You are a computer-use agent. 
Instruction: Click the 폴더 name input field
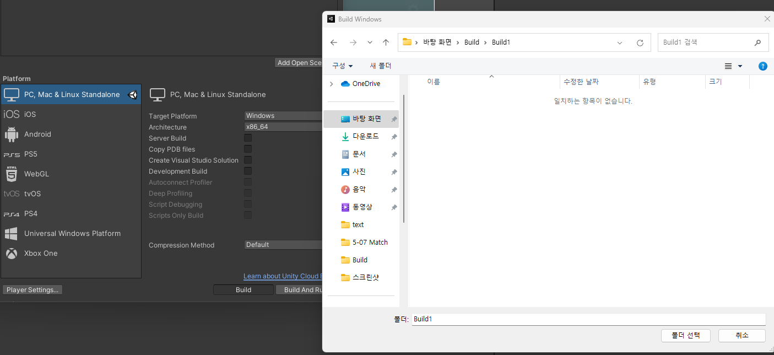point(588,319)
